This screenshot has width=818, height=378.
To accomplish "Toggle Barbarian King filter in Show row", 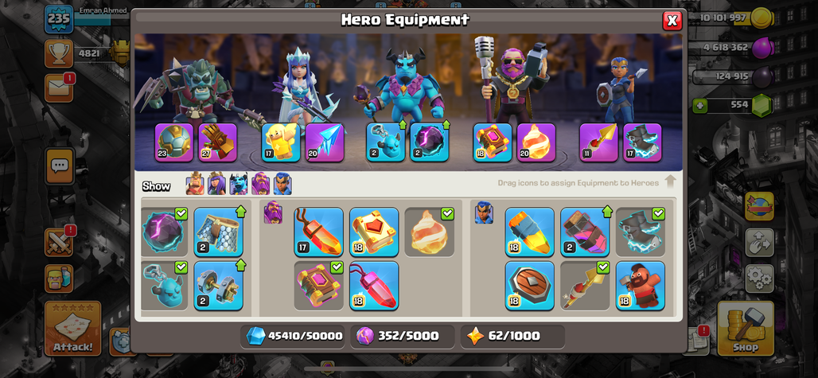I will coord(195,184).
